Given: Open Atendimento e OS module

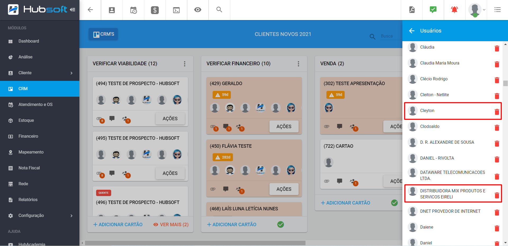Looking at the screenshot, I should tap(40, 105).
